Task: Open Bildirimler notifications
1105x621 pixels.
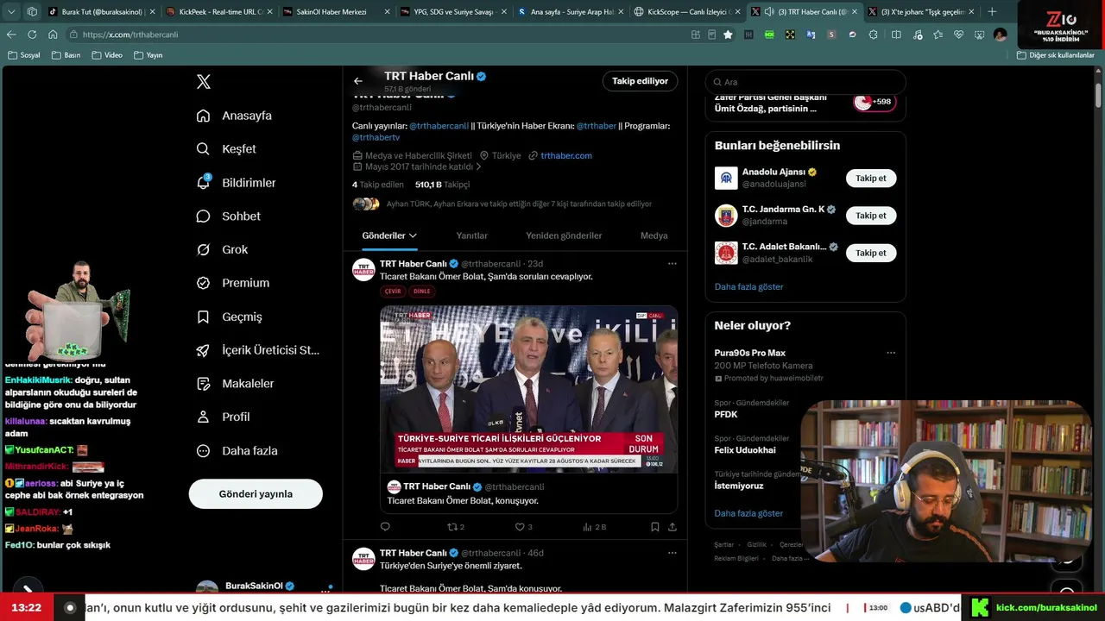Action: pyautogui.click(x=236, y=183)
